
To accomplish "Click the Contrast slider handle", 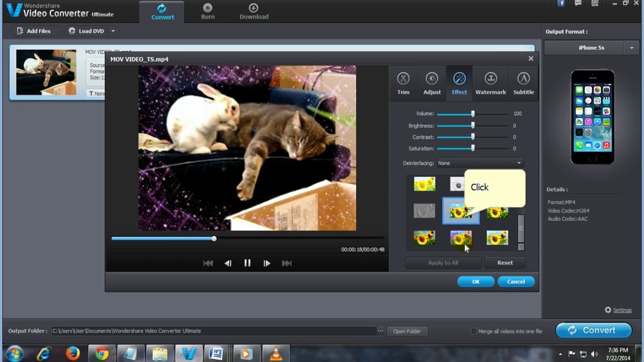I will click(472, 137).
